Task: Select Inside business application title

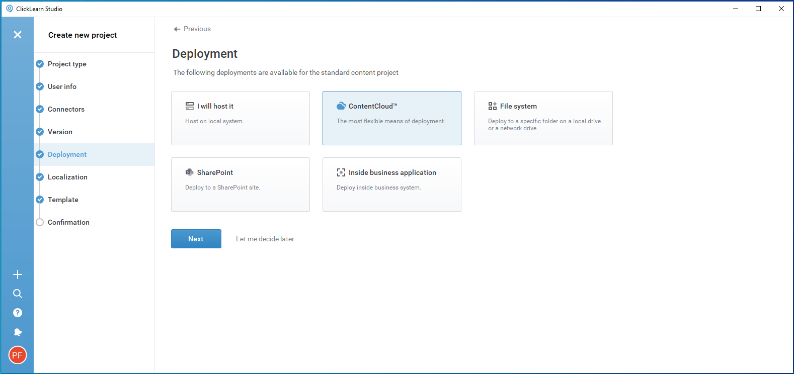Action: tap(392, 172)
